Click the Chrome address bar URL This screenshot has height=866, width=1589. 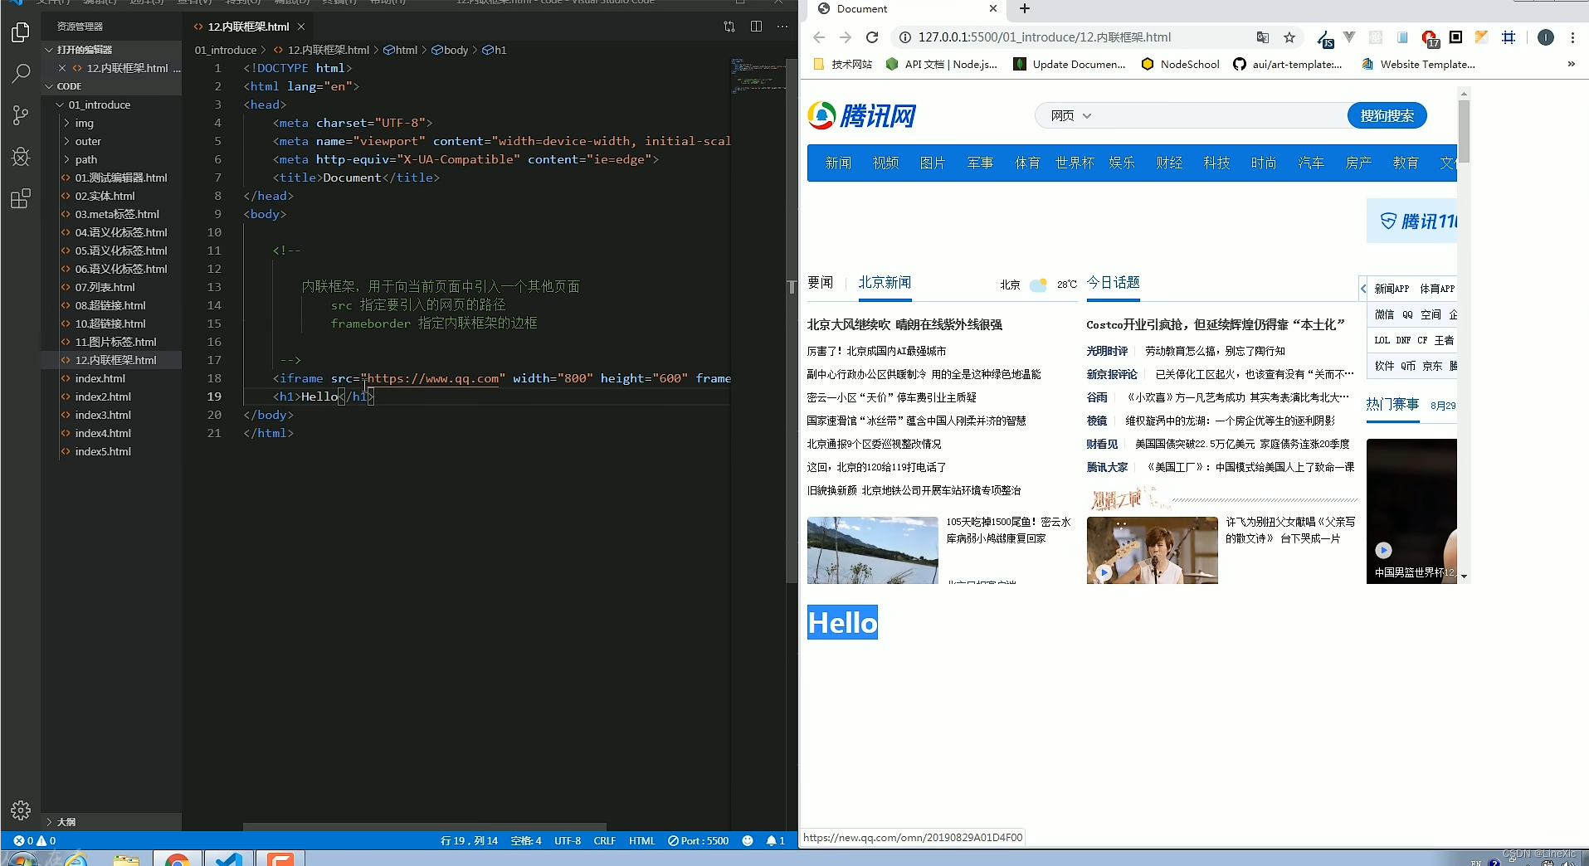pyautogui.click(x=1045, y=37)
